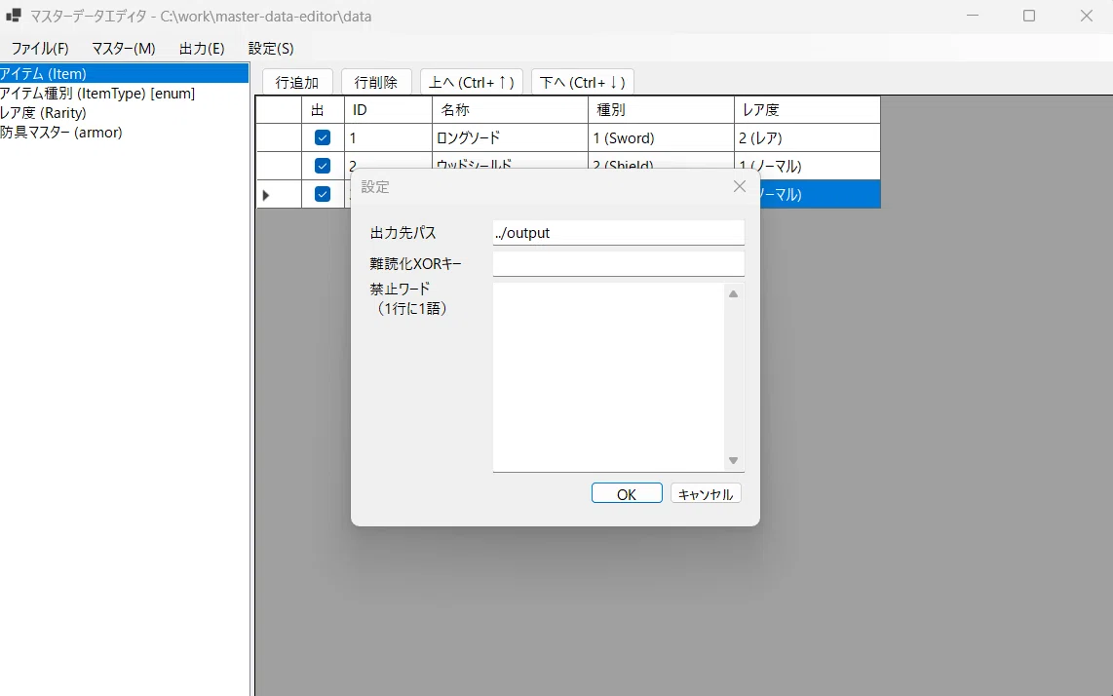Close the 設定 dialog with X
This screenshot has width=1113, height=696.
pyautogui.click(x=740, y=186)
